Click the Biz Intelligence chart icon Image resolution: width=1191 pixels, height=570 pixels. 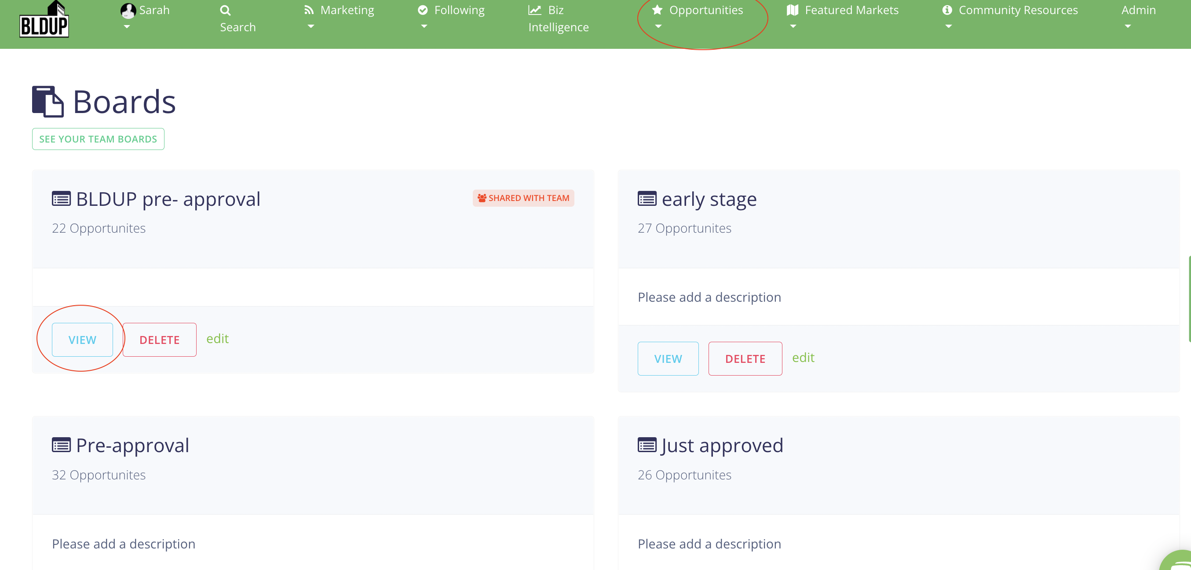pos(535,10)
